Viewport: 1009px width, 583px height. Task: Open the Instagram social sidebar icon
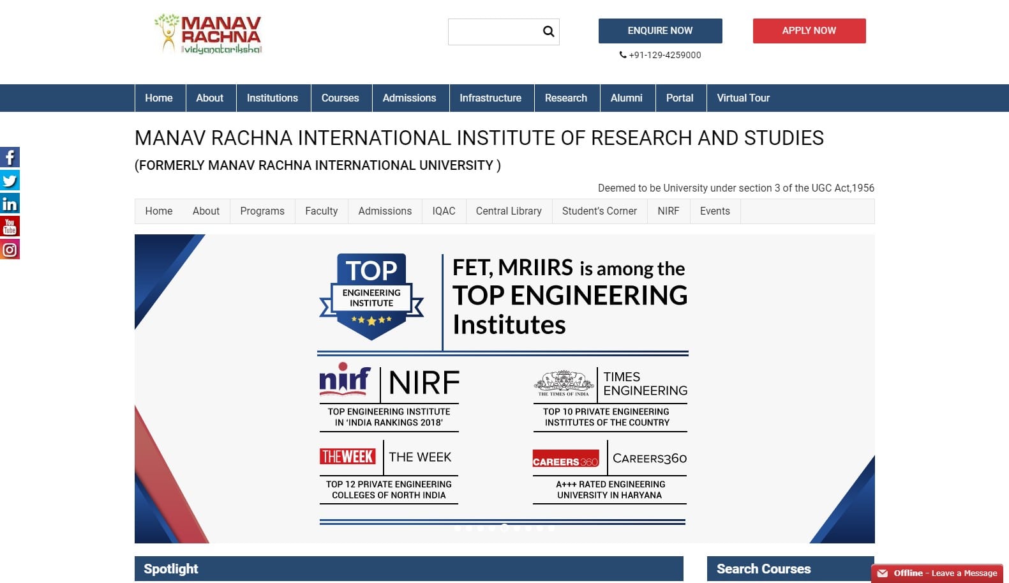10,249
